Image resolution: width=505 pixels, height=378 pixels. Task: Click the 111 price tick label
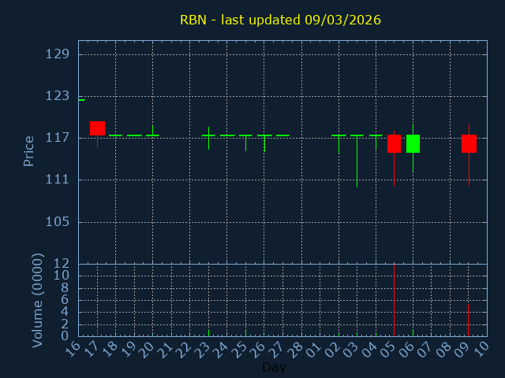click(57, 180)
